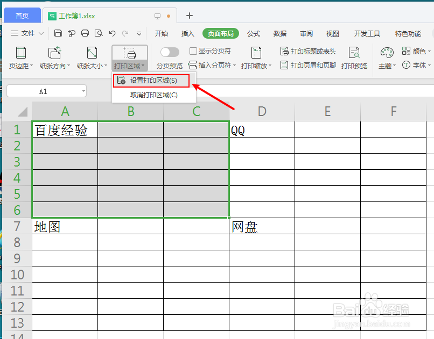The image size is (434, 339).
Task: Click the hamburger File menu icon
Action: point(15,33)
